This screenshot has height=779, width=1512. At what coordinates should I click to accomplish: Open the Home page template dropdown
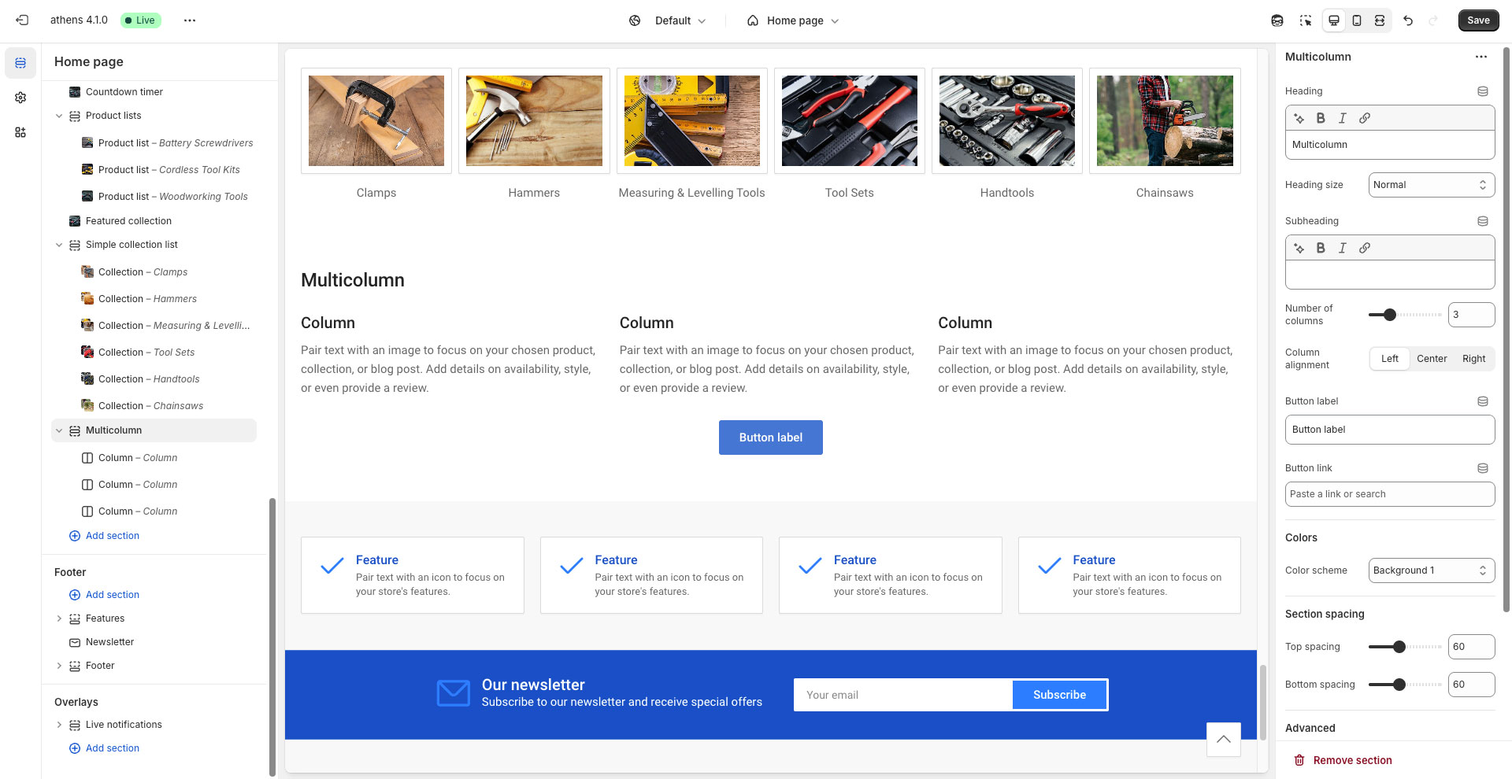click(x=793, y=20)
